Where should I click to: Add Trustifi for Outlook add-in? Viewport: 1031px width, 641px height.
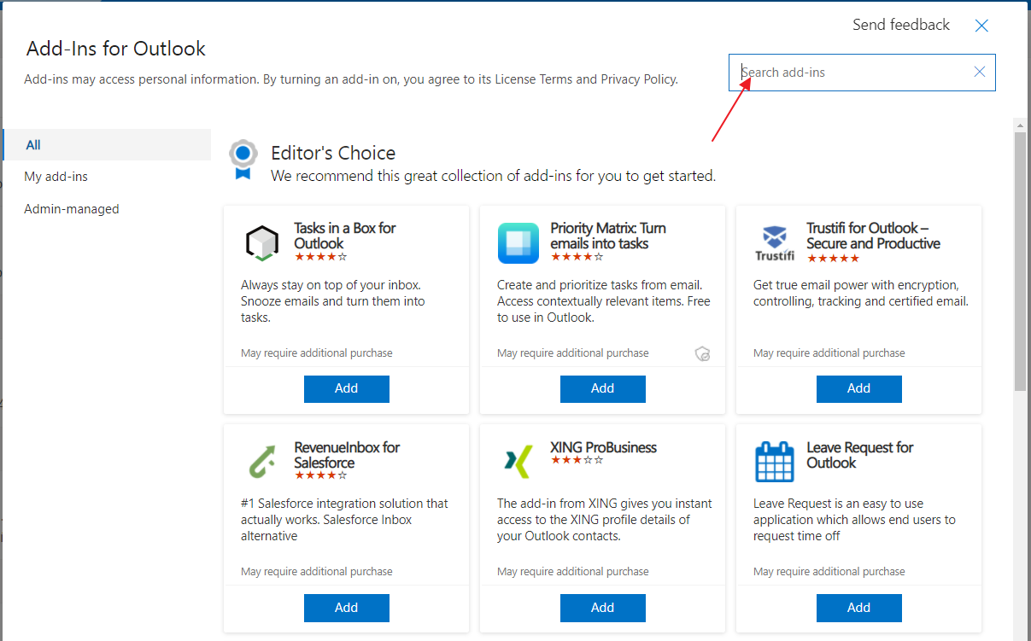pyautogui.click(x=859, y=388)
